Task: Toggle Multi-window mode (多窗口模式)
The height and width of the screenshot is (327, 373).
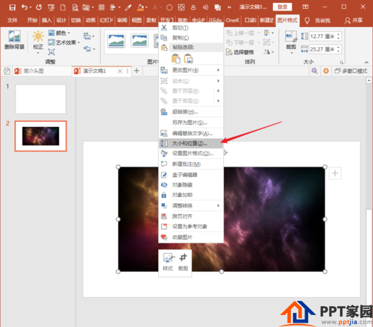Action: pos(351,71)
